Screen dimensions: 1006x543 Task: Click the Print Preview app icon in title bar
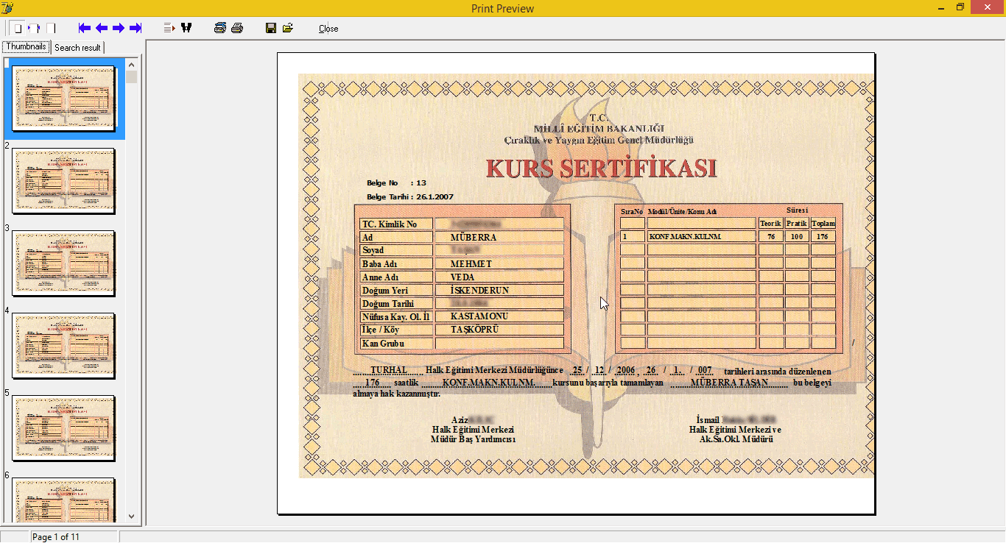[8, 8]
